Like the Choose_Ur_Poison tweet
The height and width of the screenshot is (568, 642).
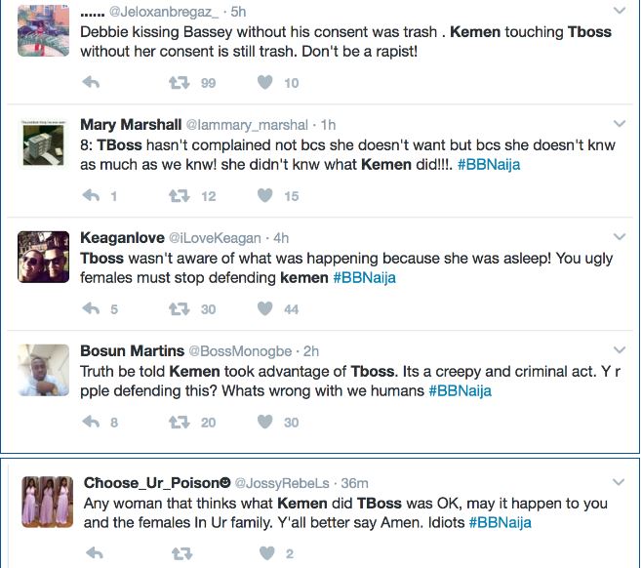pyautogui.click(x=264, y=553)
